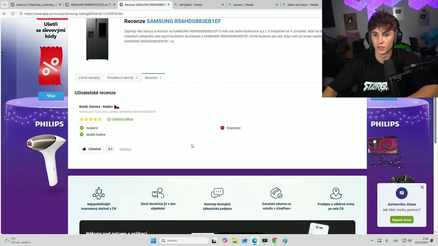Close the Recenze SAMSUNG RS6HDG883 tab
The width and height of the screenshot is (438, 246).
[x=168, y=5]
